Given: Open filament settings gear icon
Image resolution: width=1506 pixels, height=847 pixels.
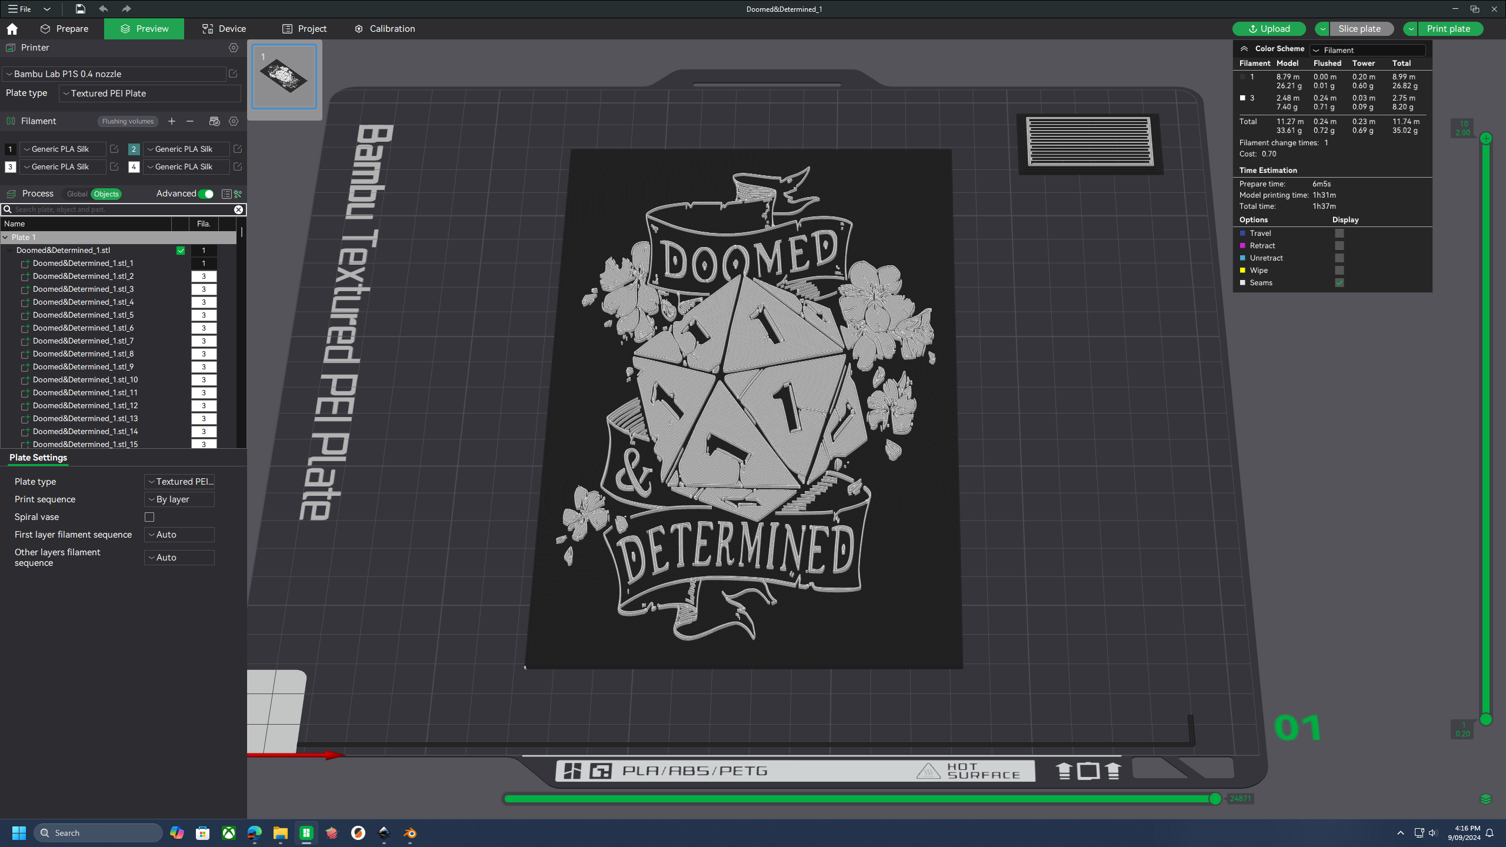Looking at the screenshot, I should point(234,121).
